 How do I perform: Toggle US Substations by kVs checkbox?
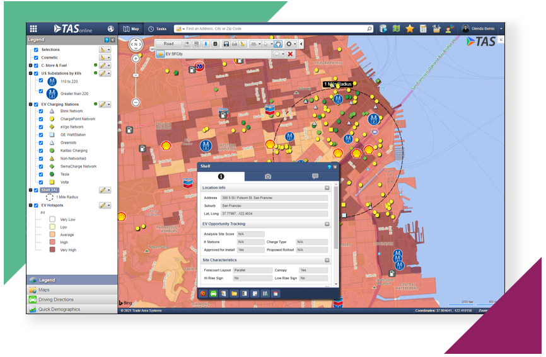point(36,73)
